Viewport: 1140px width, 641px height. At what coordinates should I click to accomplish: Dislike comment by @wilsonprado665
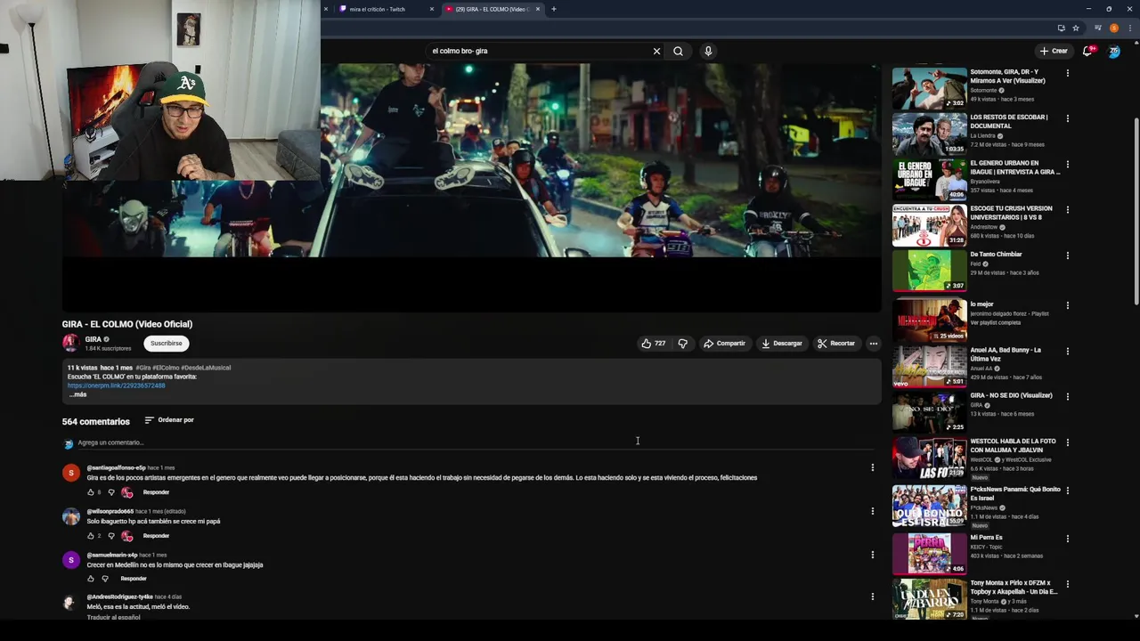(x=111, y=536)
